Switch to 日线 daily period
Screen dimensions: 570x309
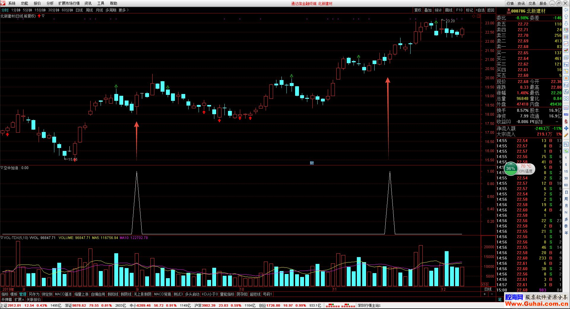pyautogui.click(x=79, y=10)
